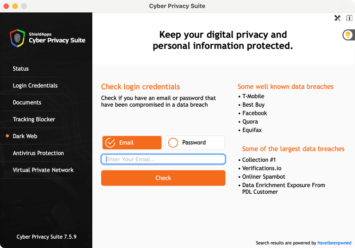
Task: Open the tools settings icon
Action: click(337, 18)
